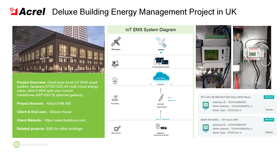Click the GPS System satellite icon
280x158 pixels.
coord(116,42)
